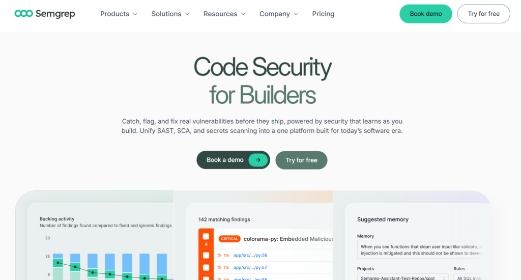The height and width of the screenshot is (280, 521).
Task: Click the CRITICAL severity badge
Action: point(229,239)
